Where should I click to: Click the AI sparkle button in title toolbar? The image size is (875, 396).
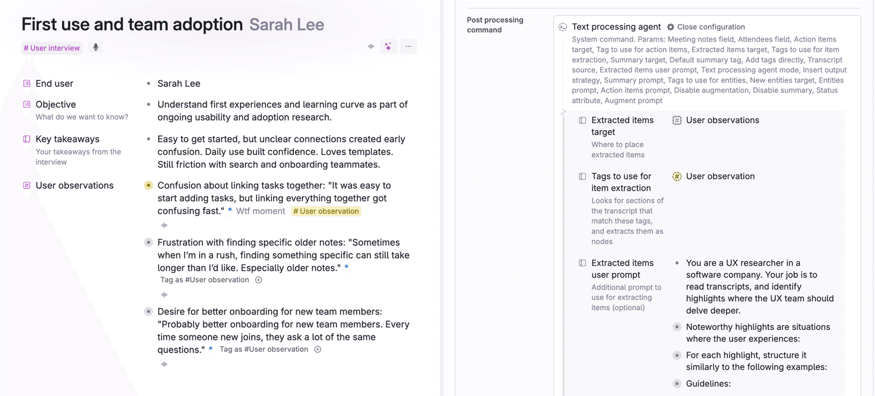388,47
